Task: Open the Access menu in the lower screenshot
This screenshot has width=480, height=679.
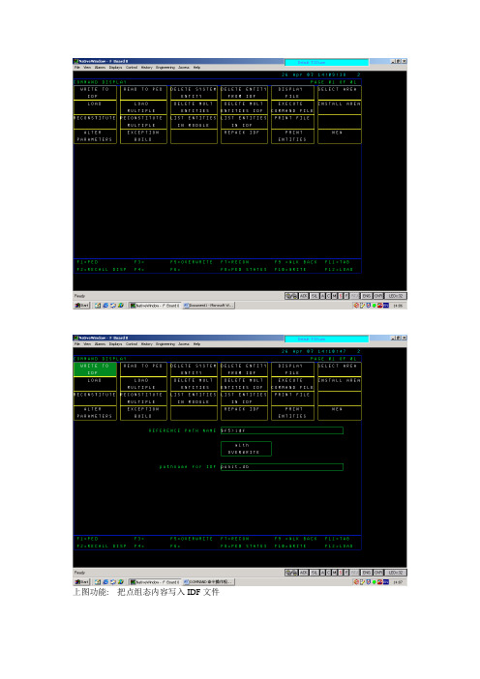Action: tap(184, 344)
